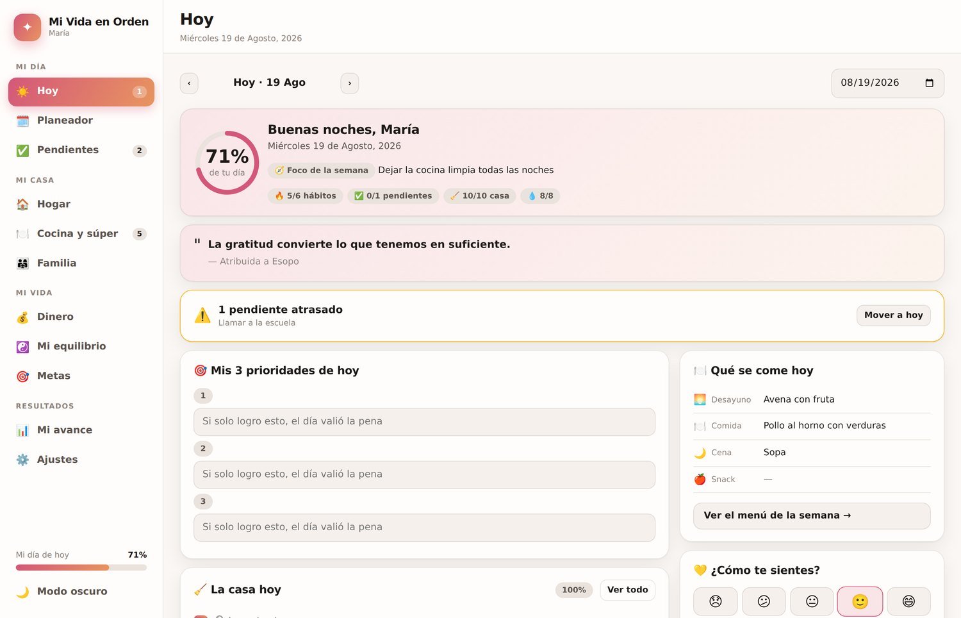Screen dimensions: 961x618
Task: Click the Mover a hoy button
Action: pyautogui.click(x=894, y=315)
